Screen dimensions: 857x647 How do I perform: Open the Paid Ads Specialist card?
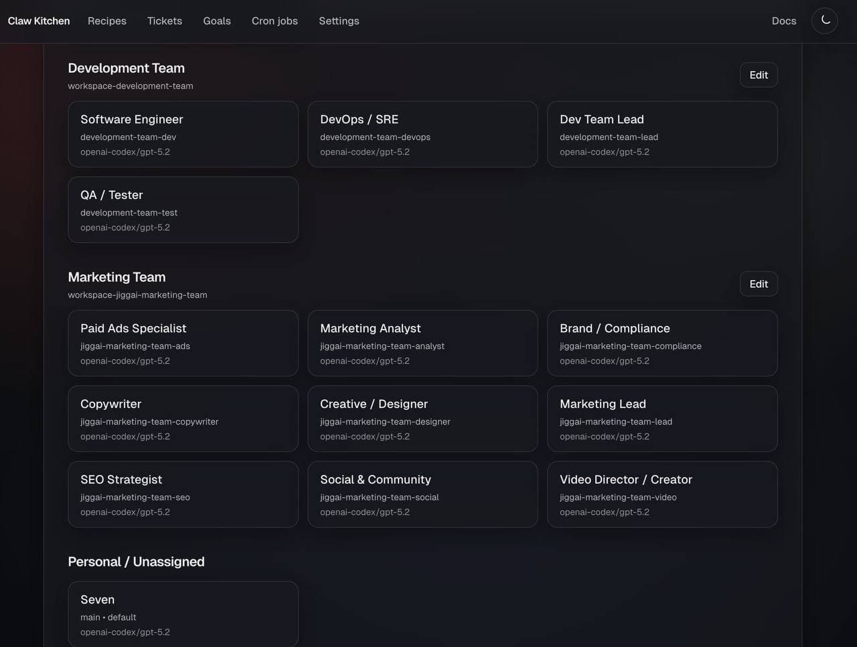(x=183, y=343)
